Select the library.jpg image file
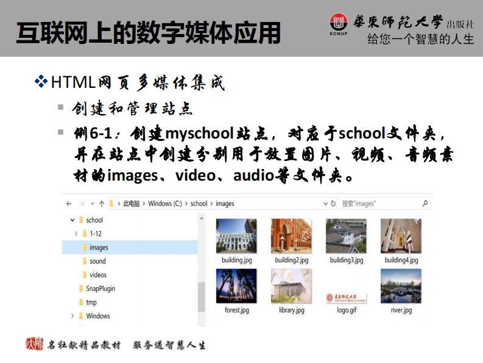 point(291,286)
